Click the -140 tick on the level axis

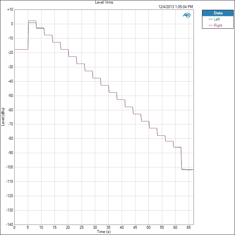(9, 224)
